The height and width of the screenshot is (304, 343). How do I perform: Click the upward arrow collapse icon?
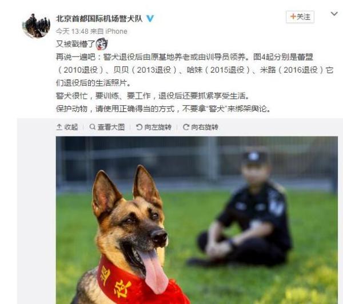(x=59, y=127)
